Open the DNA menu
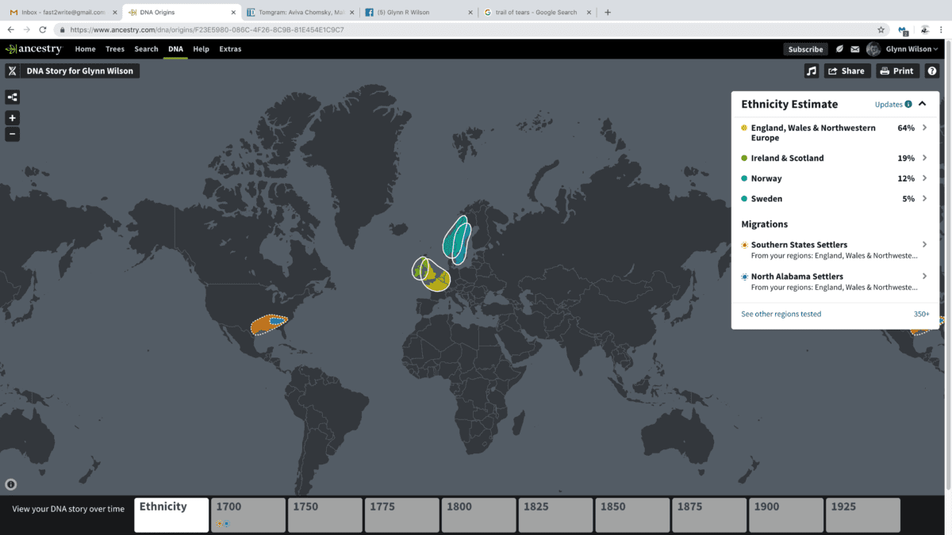 (x=175, y=49)
